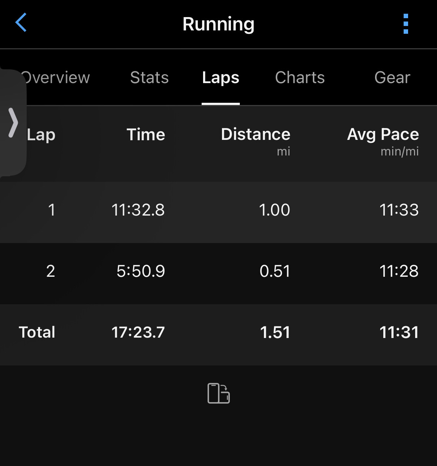The height and width of the screenshot is (466, 437).
Task: Tap total distance 1.51 value
Action: pos(275,332)
